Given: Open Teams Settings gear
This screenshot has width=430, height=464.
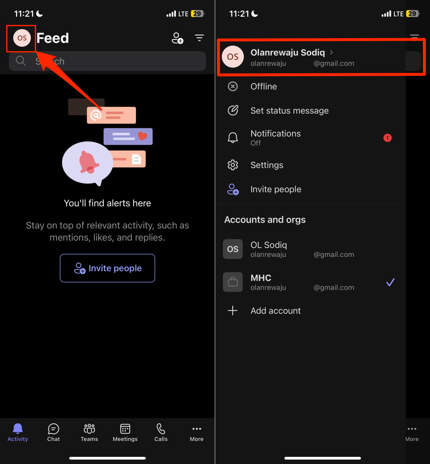Looking at the screenshot, I should click(267, 165).
